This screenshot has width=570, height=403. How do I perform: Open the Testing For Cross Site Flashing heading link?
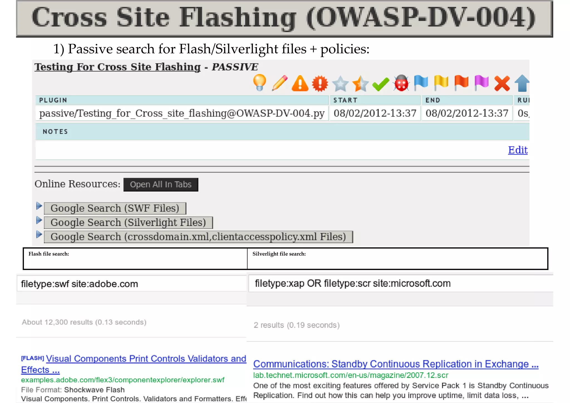(117, 67)
